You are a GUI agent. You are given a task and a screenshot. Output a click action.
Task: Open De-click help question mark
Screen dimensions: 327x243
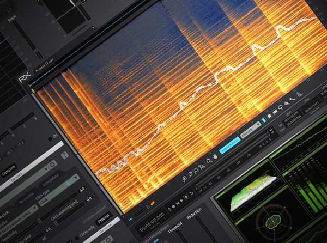(x=65, y=155)
